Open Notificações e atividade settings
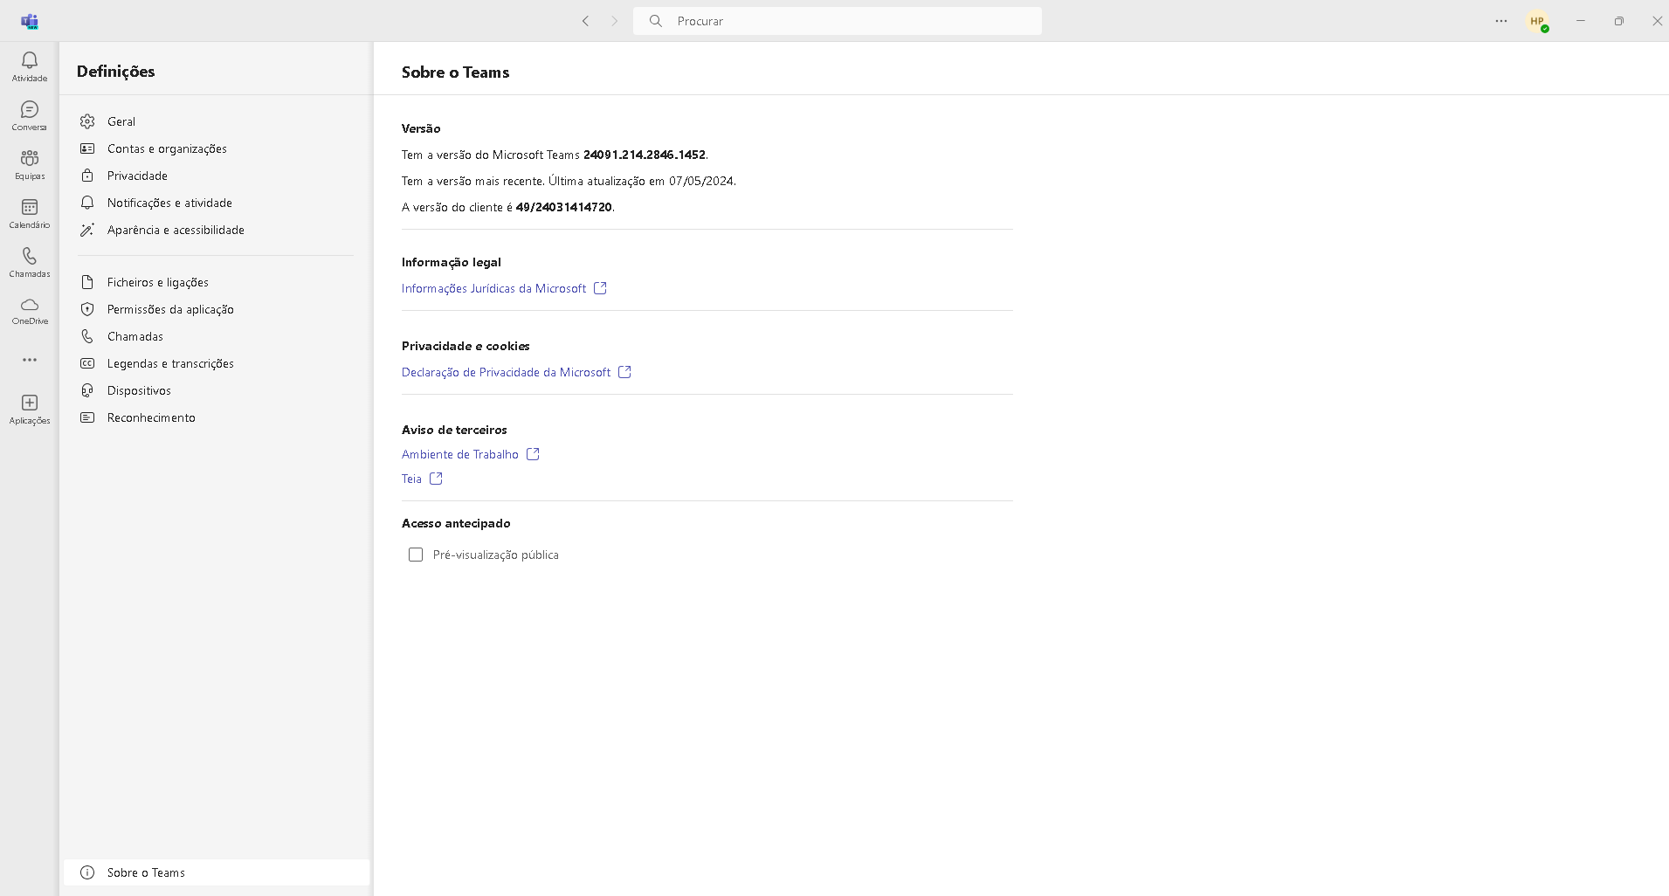 pos(169,203)
